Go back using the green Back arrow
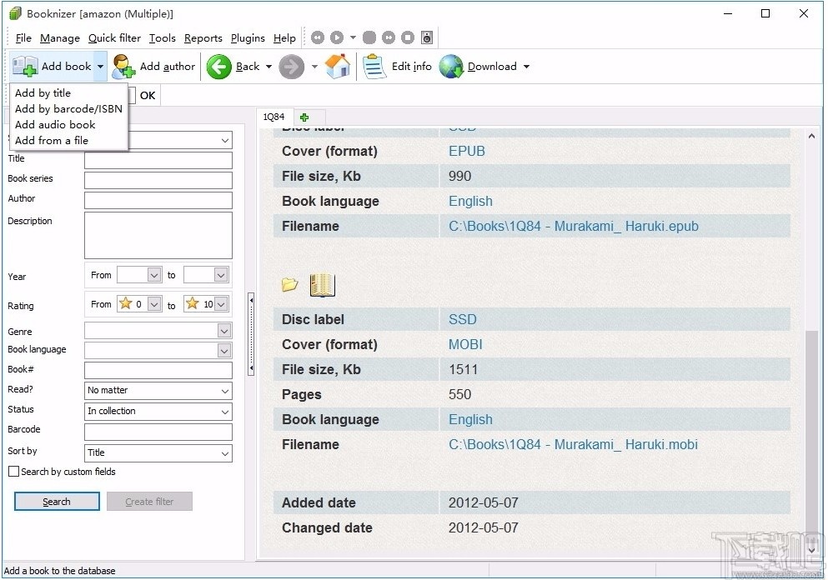Screen dimensions: 828x580 219,67
